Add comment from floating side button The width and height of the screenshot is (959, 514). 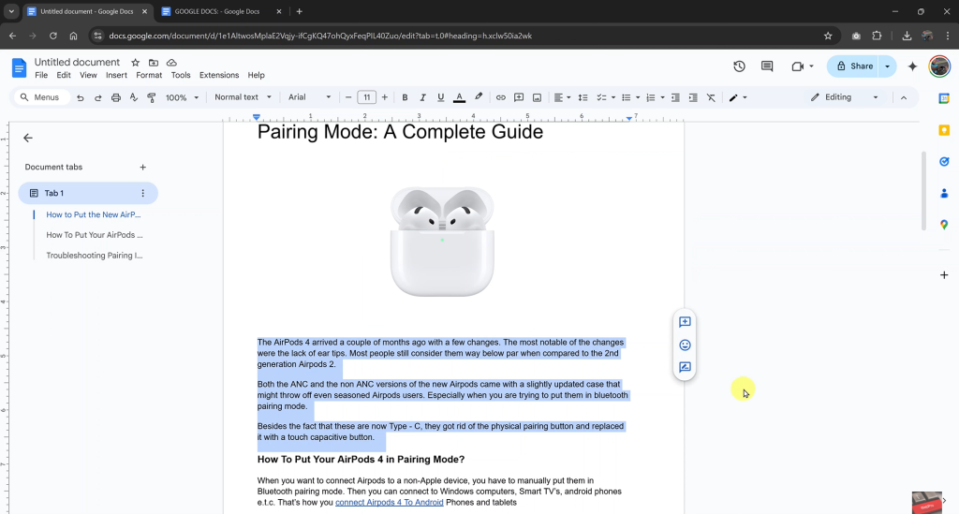pyautogui.click(x=685, y=322)
